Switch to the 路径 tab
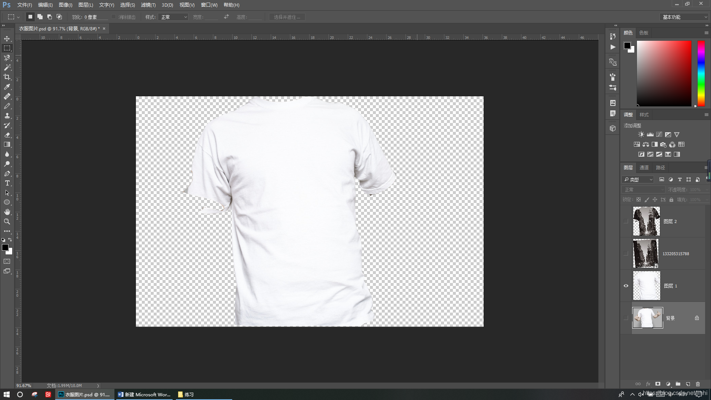The height and width of the screenshot is (400, 711). click(x=660, y=168)
